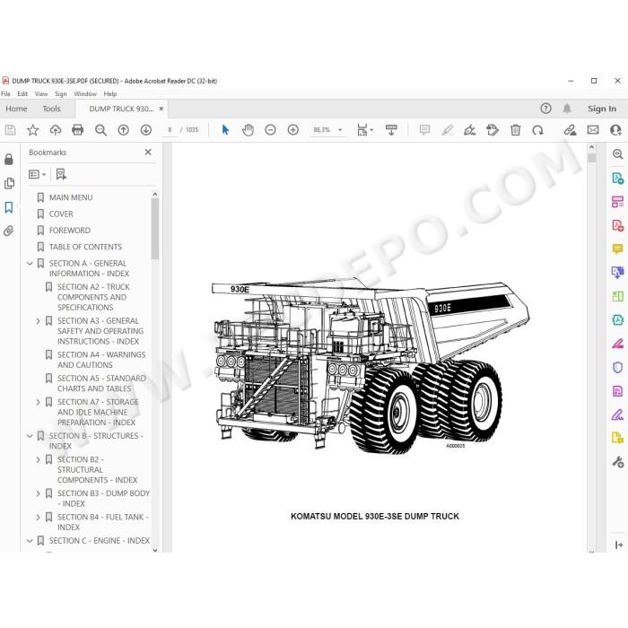The image size is (628, 628).
Task: Select the Highlight text pen
Action: 448,130
